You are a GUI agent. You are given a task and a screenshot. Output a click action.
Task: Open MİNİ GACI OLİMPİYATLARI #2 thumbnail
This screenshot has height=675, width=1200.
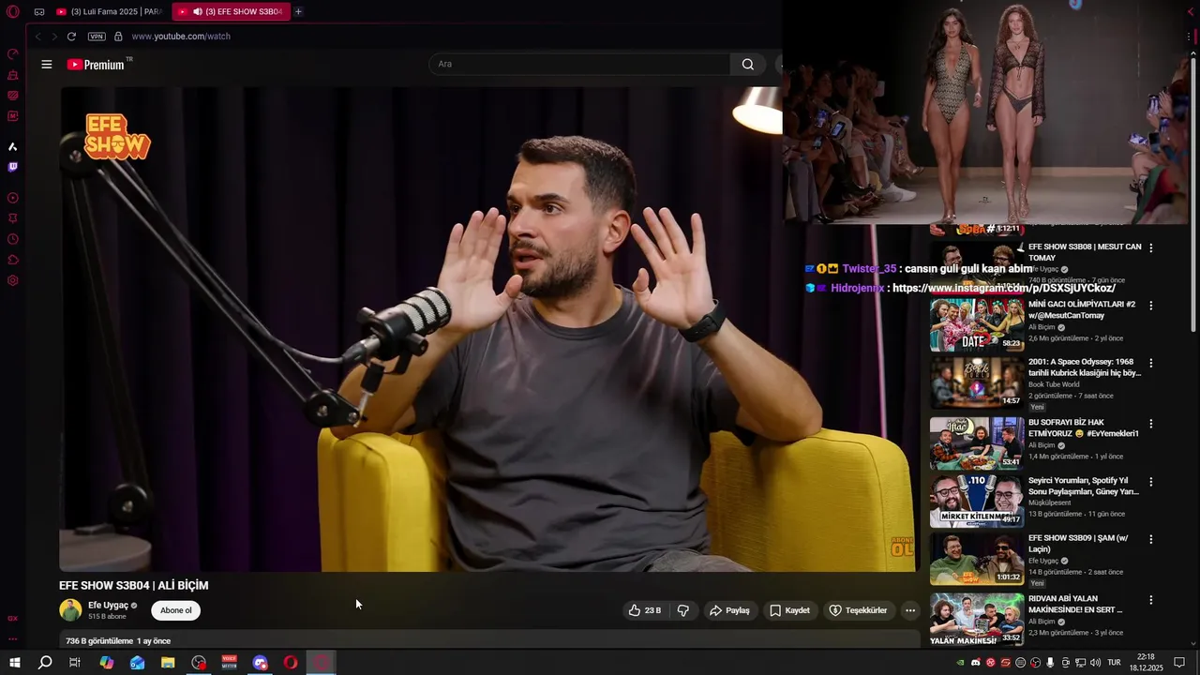(x=977, y=324)
